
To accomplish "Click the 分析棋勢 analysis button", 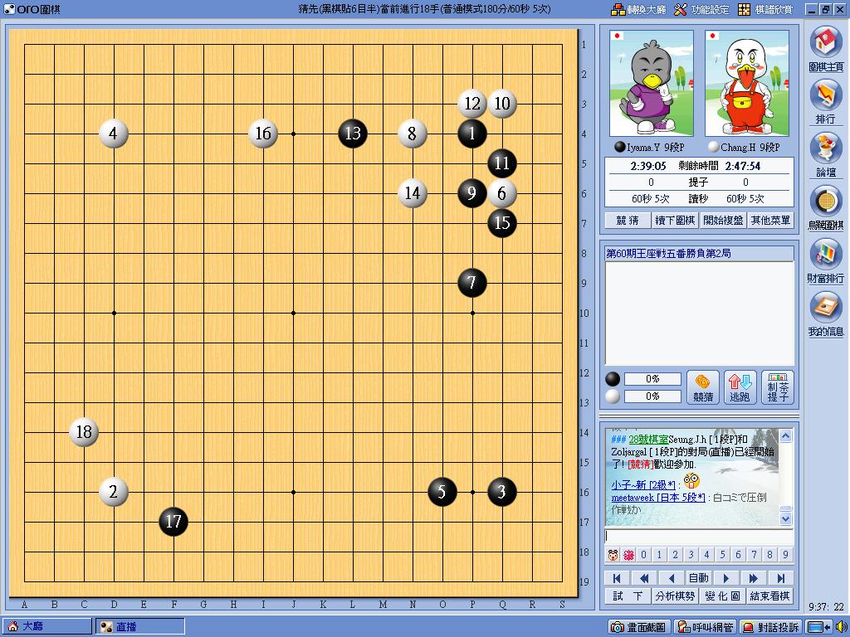I will click(x=675, y=596).
